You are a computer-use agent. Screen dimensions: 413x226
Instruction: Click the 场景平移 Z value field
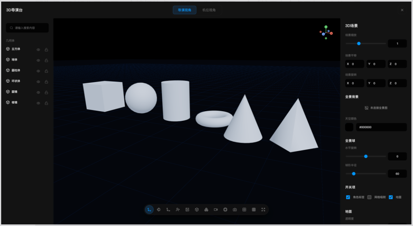[397, 64]
